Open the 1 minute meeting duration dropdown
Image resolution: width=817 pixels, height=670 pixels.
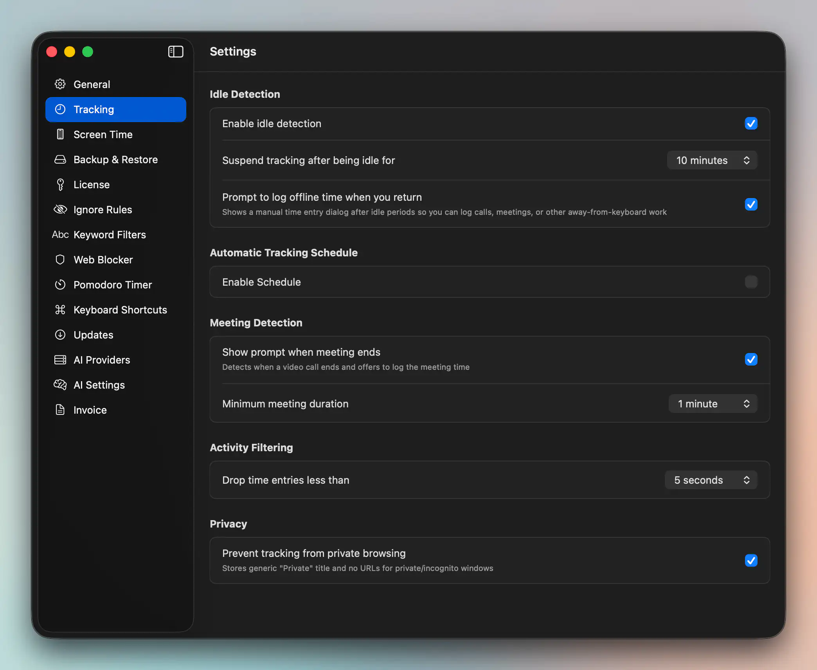713,403
